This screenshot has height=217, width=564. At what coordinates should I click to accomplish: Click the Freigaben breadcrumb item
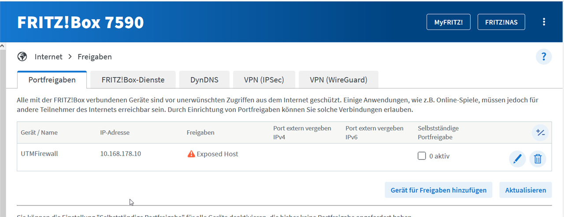click(95, 57)
